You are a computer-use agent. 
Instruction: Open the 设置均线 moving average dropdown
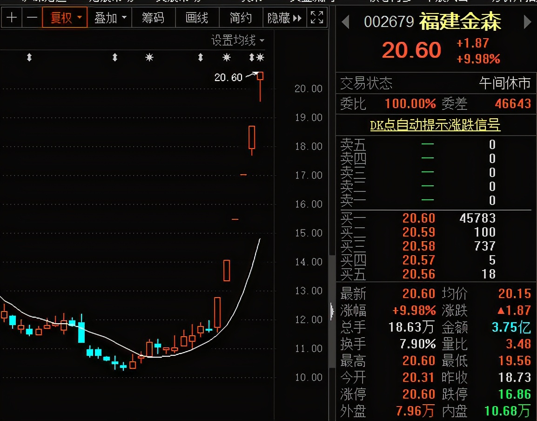pyautogui.click(x=238, y=41)
